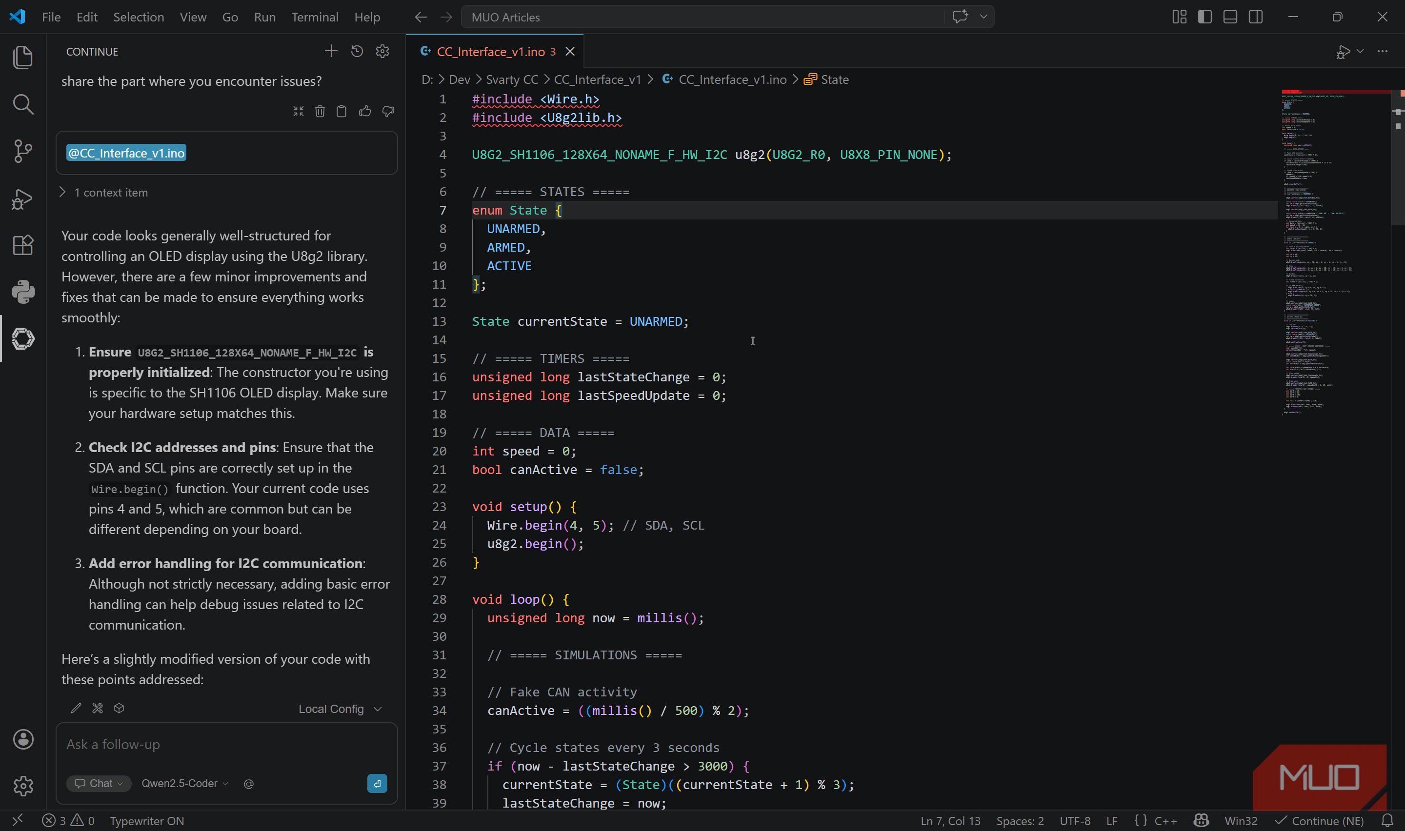Give thumbs down on the response
Image resolution: width=1405 pixels, height=831 pixels.
pos(388,112)
